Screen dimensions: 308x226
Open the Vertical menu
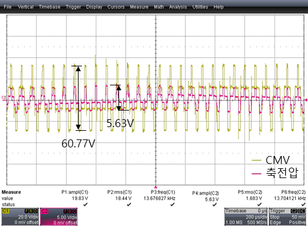[x=26, y=7]
